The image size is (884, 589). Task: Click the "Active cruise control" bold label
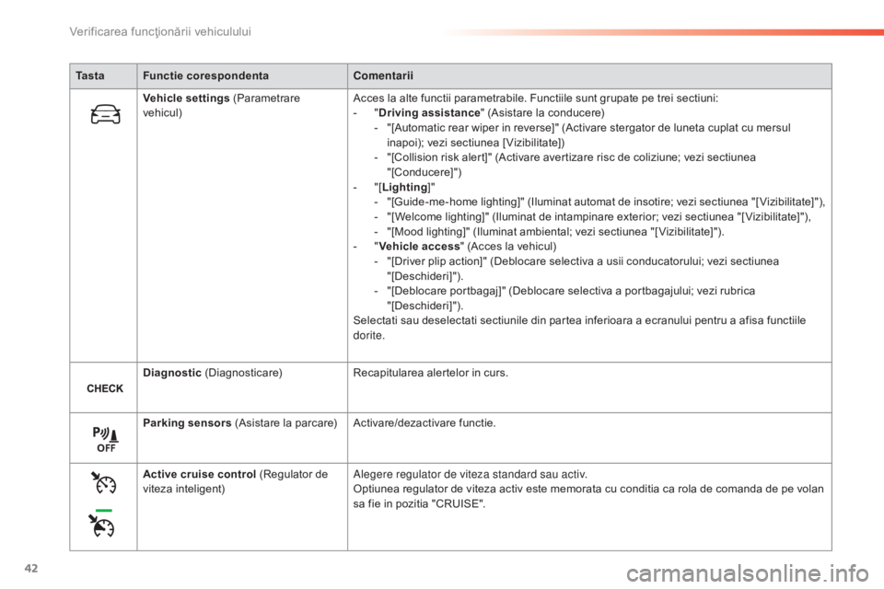click(200, 474)
